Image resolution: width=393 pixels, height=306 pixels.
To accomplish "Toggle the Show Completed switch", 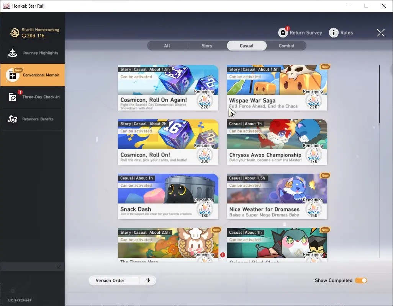I will 361,280.
